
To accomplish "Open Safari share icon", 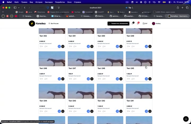I will pyautogui.click(x=178, y=8).
